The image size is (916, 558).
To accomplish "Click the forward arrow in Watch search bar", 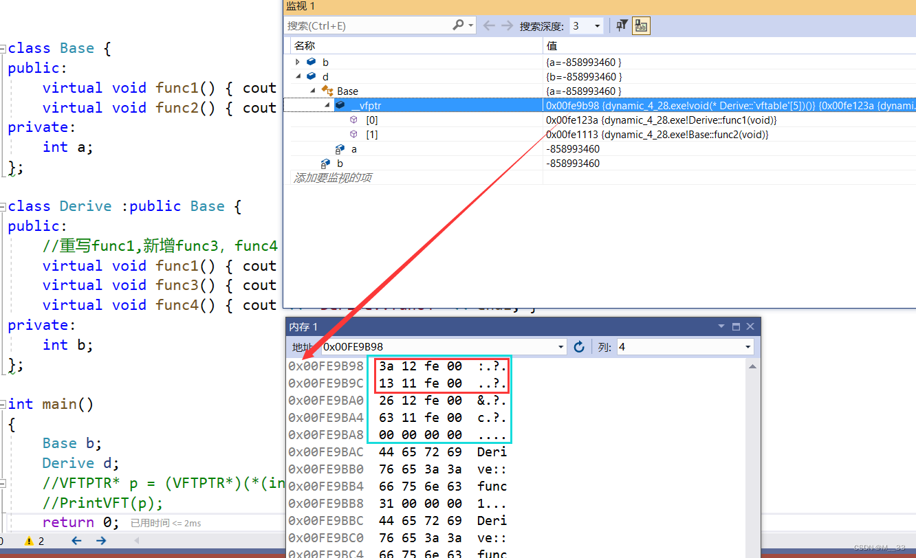I will pyautogui.click(x=507, y=25).
